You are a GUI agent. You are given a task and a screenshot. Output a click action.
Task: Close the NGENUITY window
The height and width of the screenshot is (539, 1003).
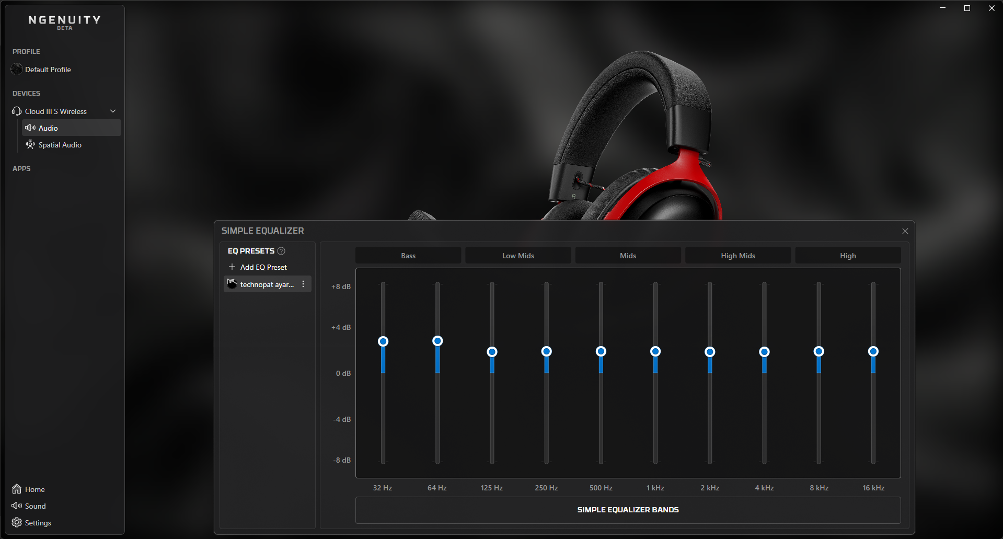coord(992,8)
